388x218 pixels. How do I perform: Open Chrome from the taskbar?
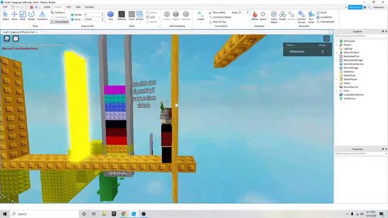point(124,214)
